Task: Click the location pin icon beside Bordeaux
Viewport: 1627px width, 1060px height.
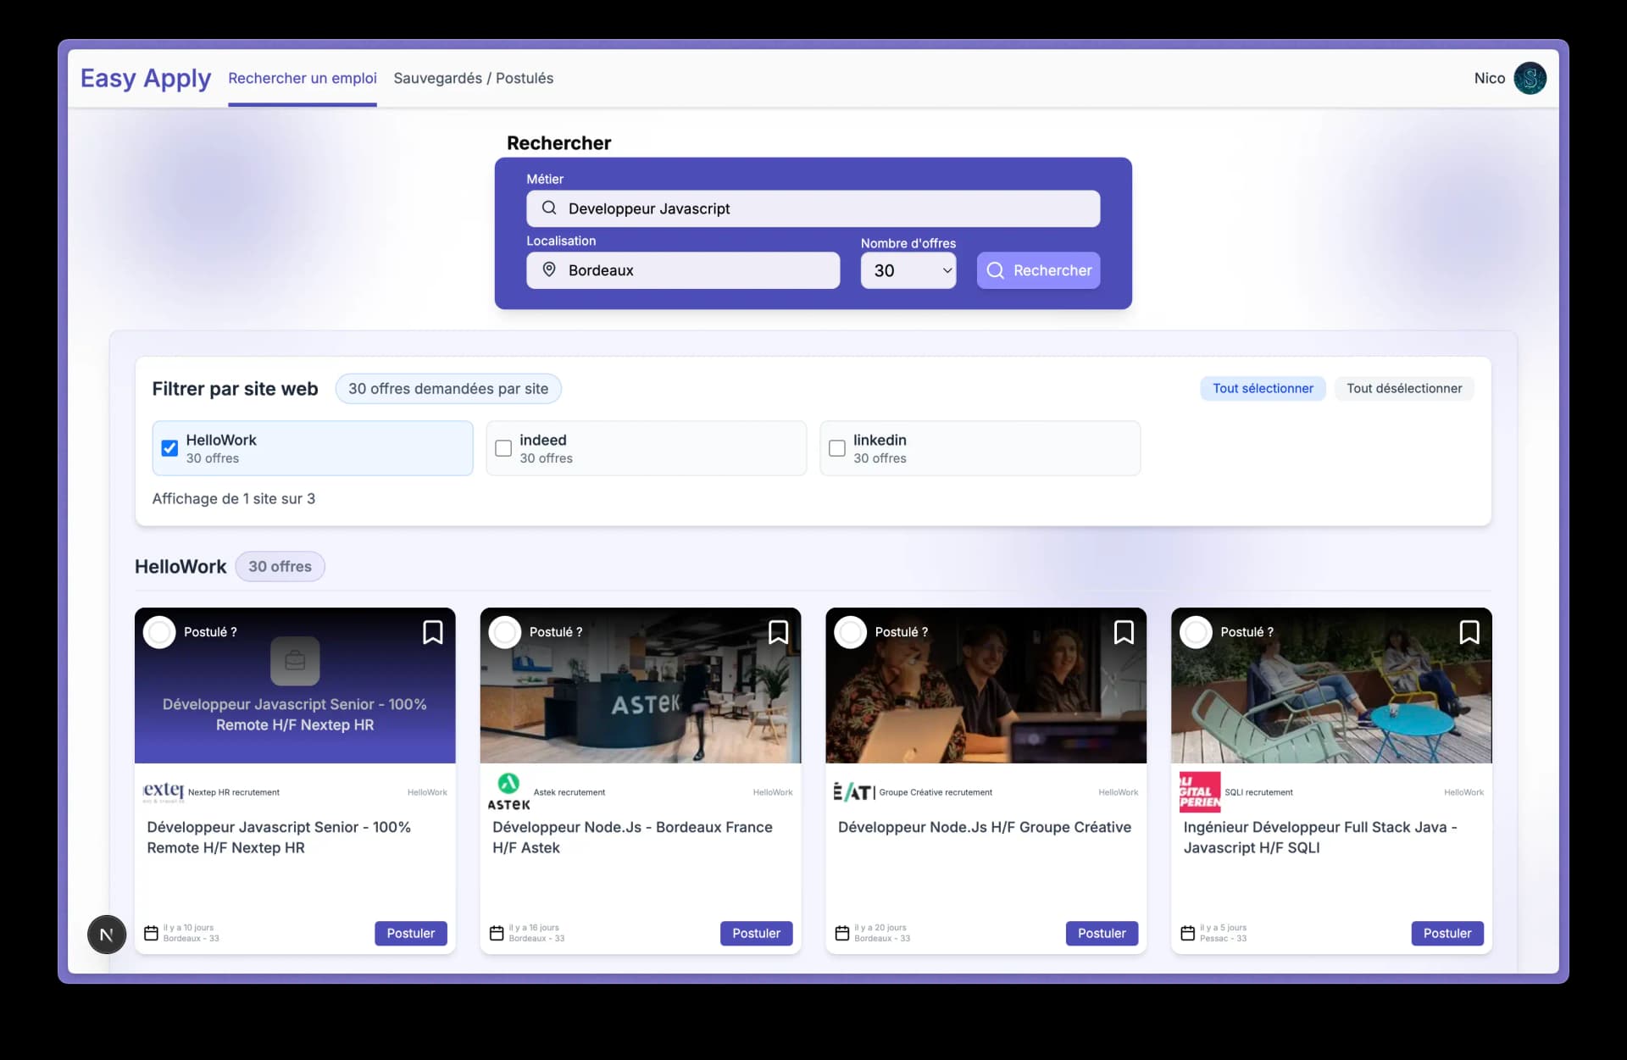Action: [549, 269]
